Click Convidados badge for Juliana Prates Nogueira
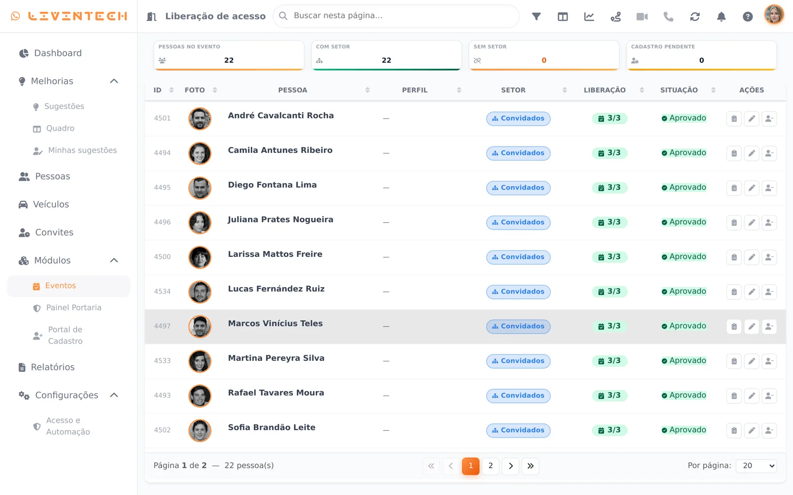 click(518, 223)
